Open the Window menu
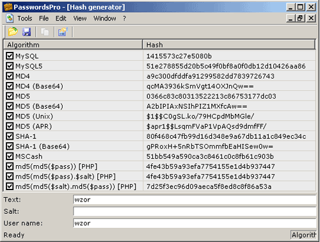Screen dimensions: 320x242 105,19
